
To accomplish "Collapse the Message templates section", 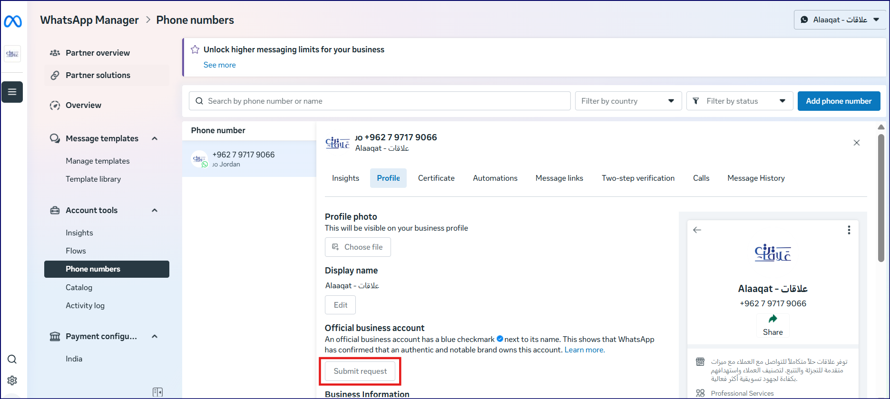I will (x=155, y=138).
